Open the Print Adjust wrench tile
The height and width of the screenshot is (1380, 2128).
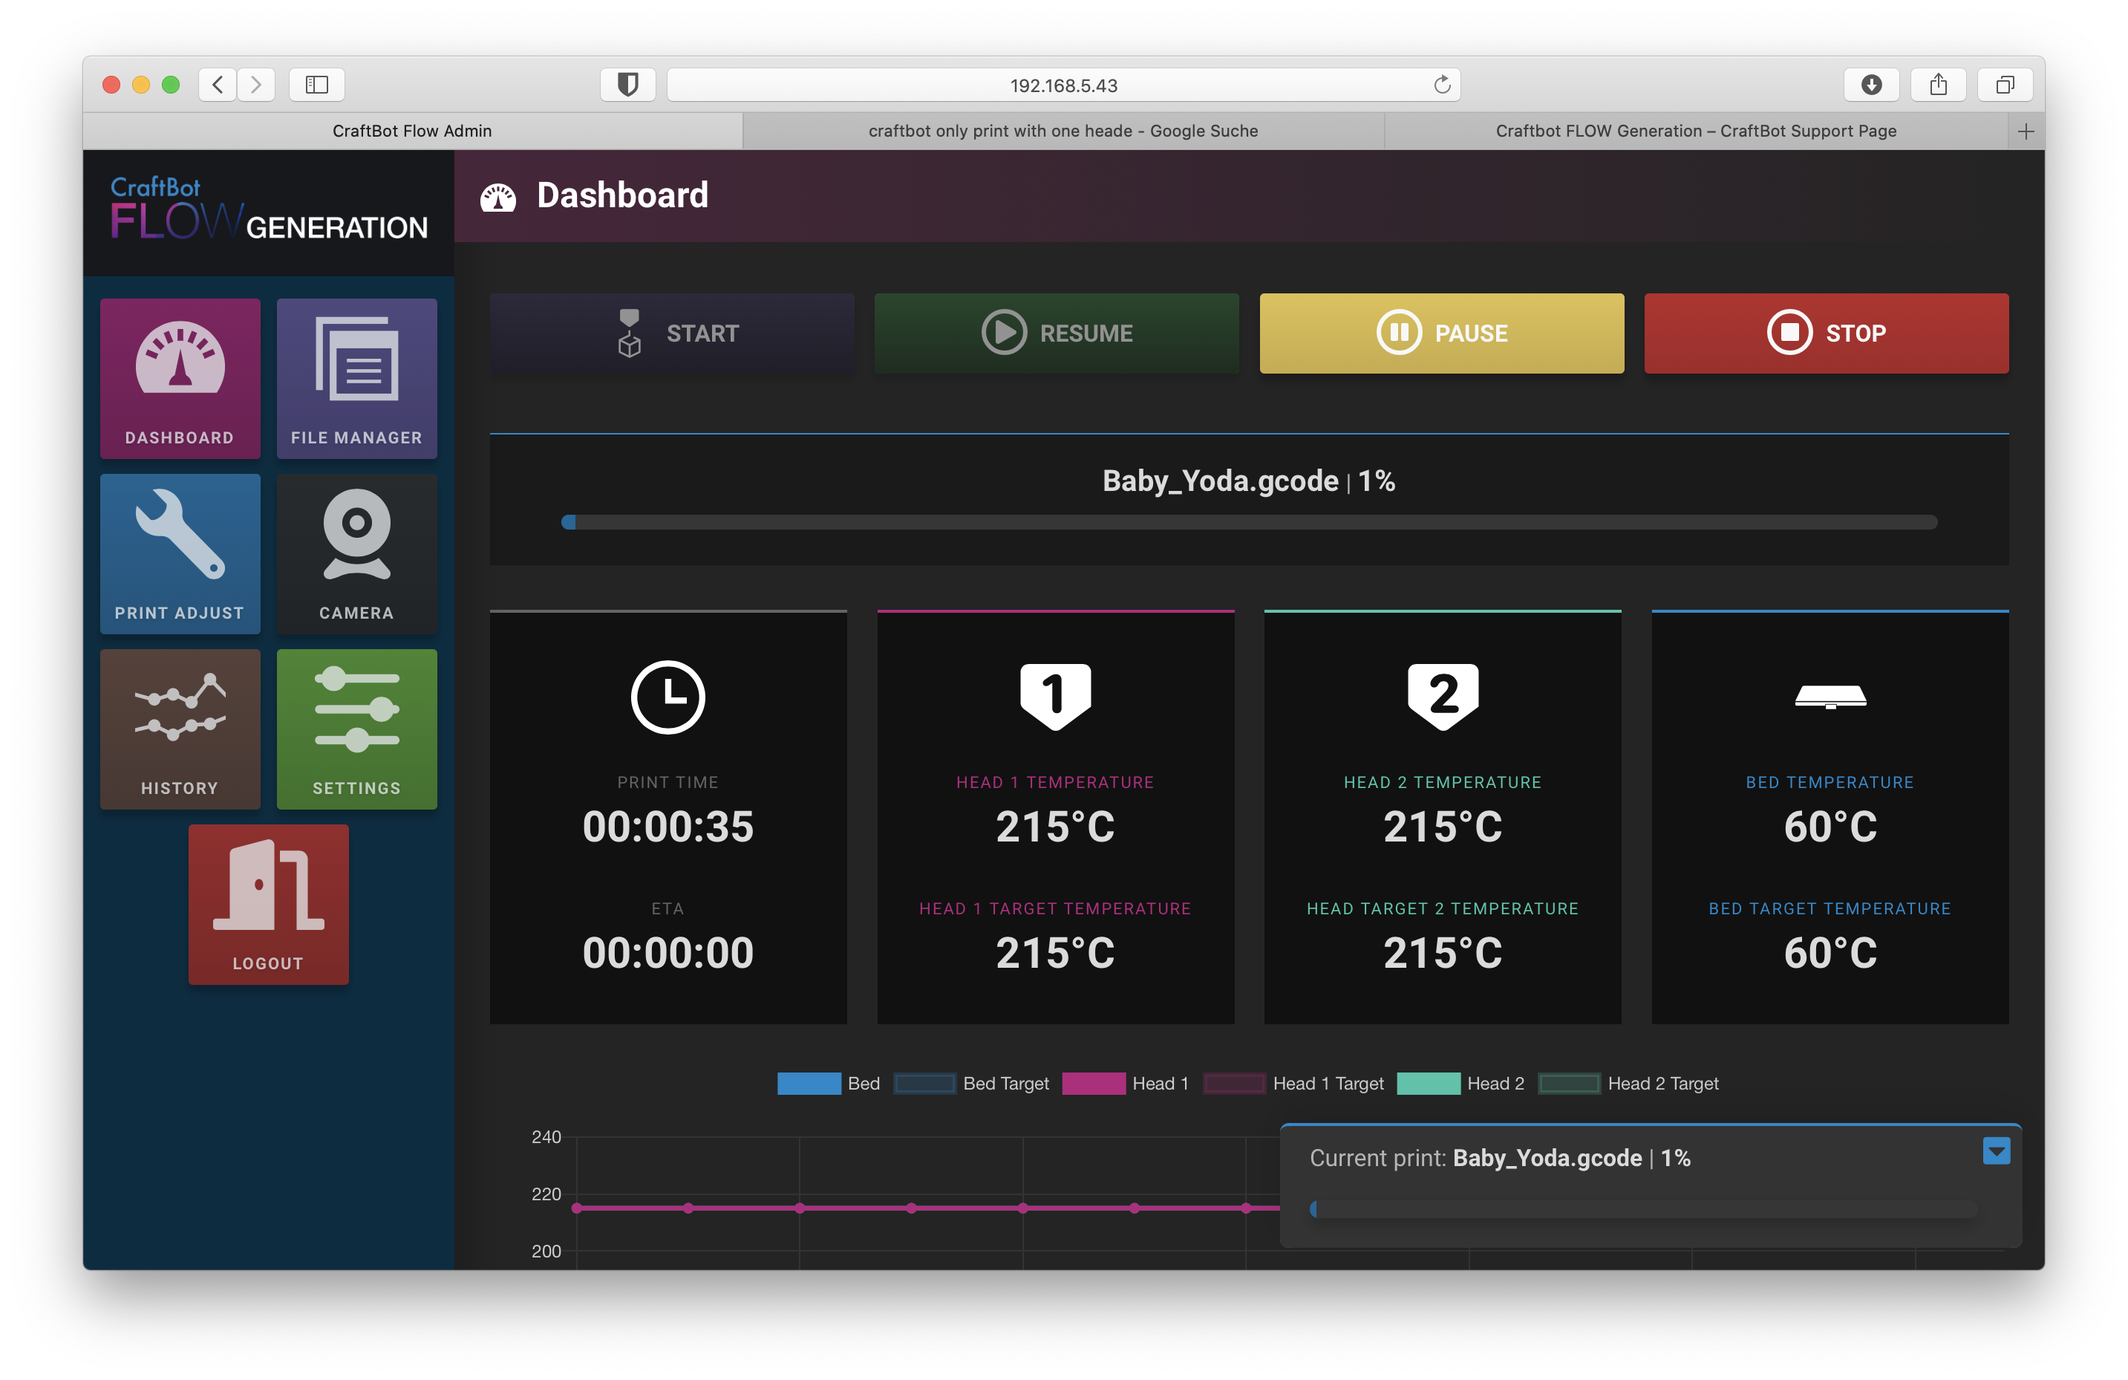coord(180,553)
